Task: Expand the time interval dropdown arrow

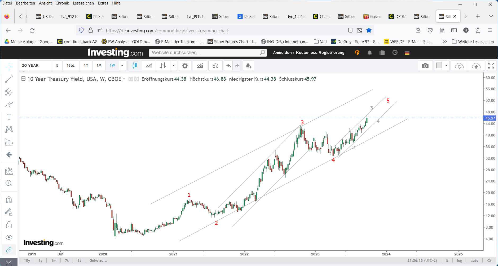Action: tap(122, 66)
